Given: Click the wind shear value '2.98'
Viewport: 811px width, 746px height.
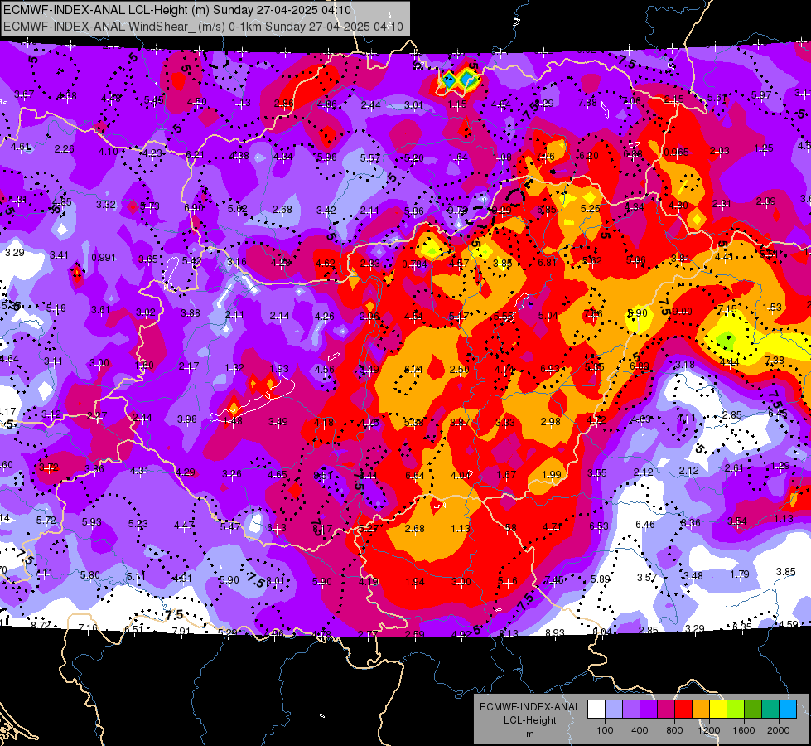Looking at the screenshot, I should pos(550,421).
